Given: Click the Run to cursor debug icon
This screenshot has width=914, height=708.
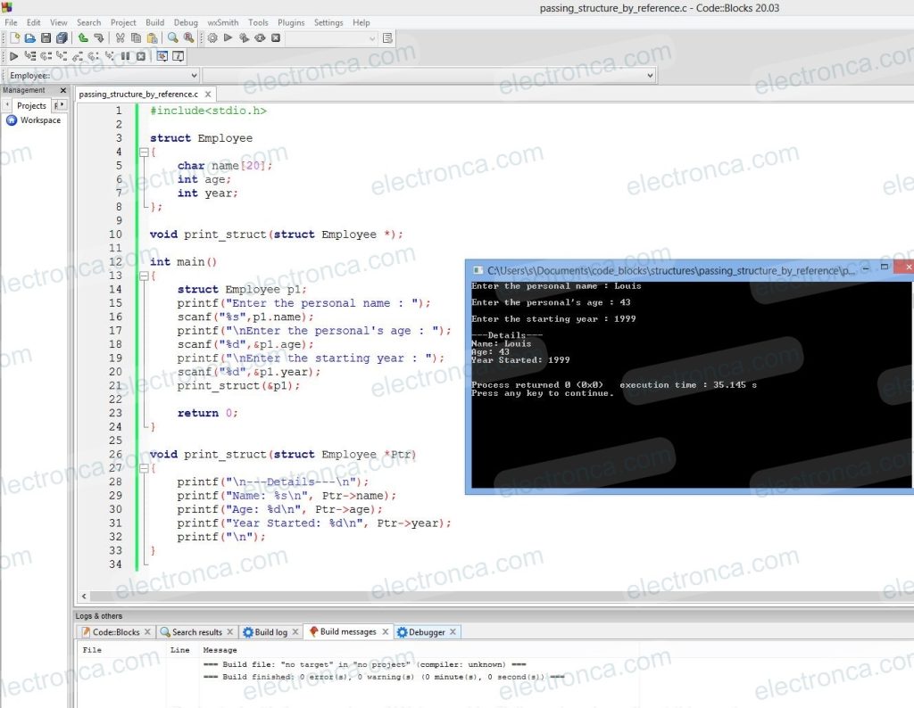Looking at the screenshot, I should 29,56.
